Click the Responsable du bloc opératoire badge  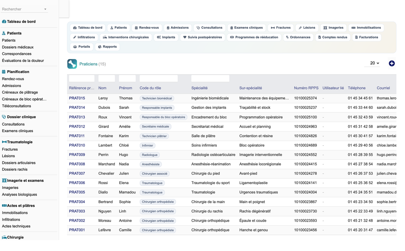(x=163, y=117)
